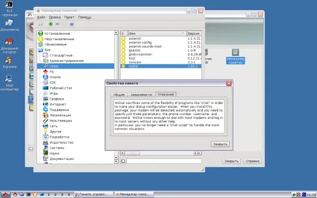
Task: Select the wvdial package row
Action: tap(161, 66)
